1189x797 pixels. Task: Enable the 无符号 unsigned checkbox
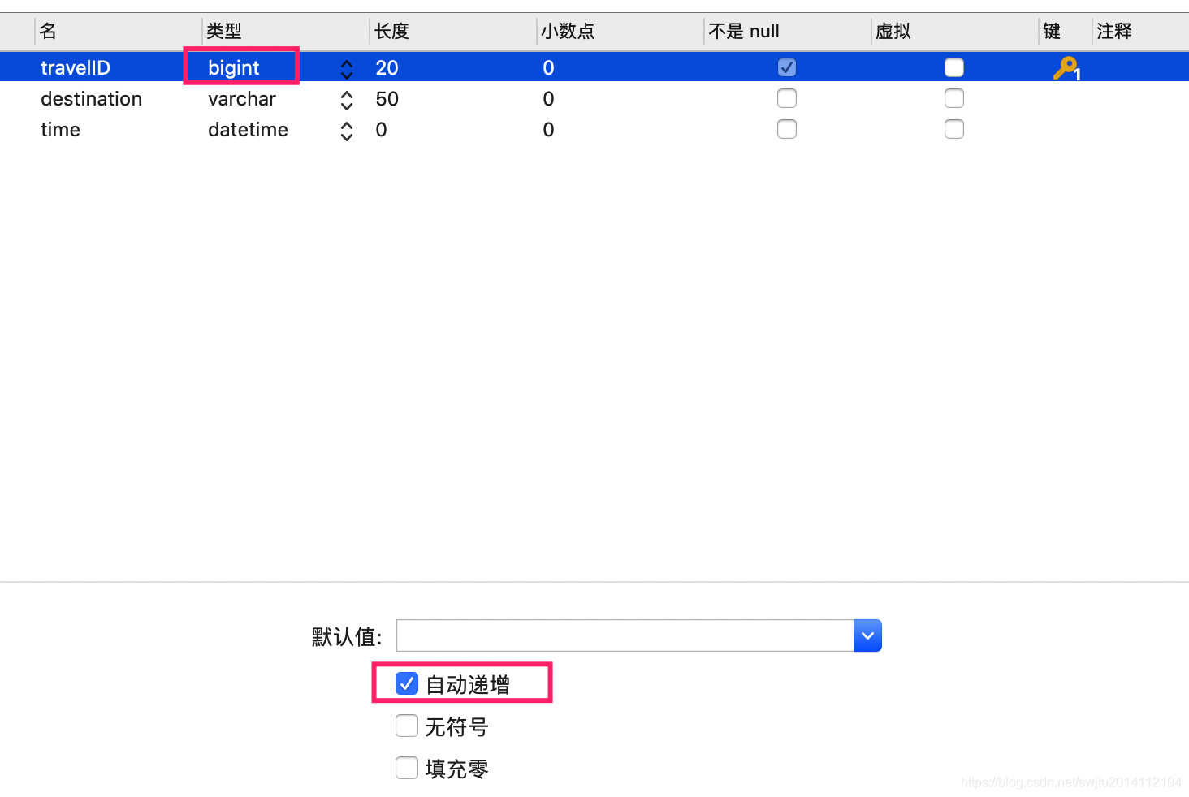407,726
